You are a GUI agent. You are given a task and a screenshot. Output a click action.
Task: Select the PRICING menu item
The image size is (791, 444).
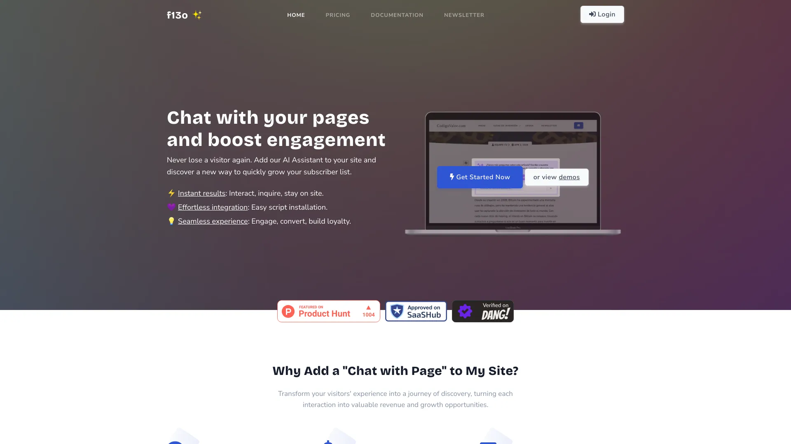point(337,15)
